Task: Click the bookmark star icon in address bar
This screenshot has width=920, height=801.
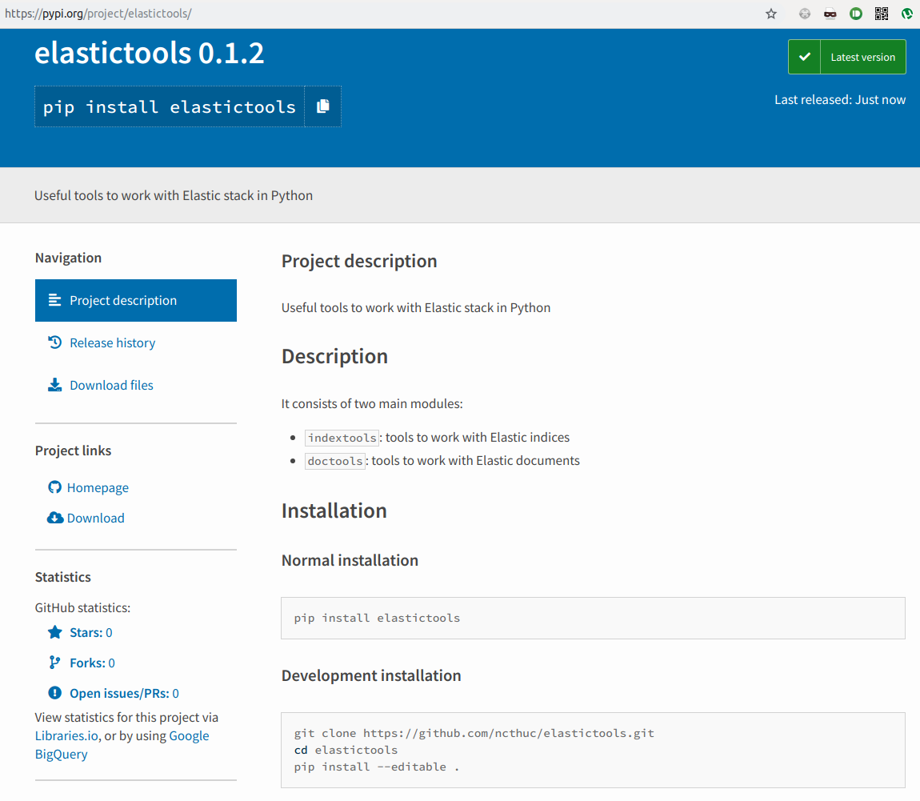Action: click(771, 14)
